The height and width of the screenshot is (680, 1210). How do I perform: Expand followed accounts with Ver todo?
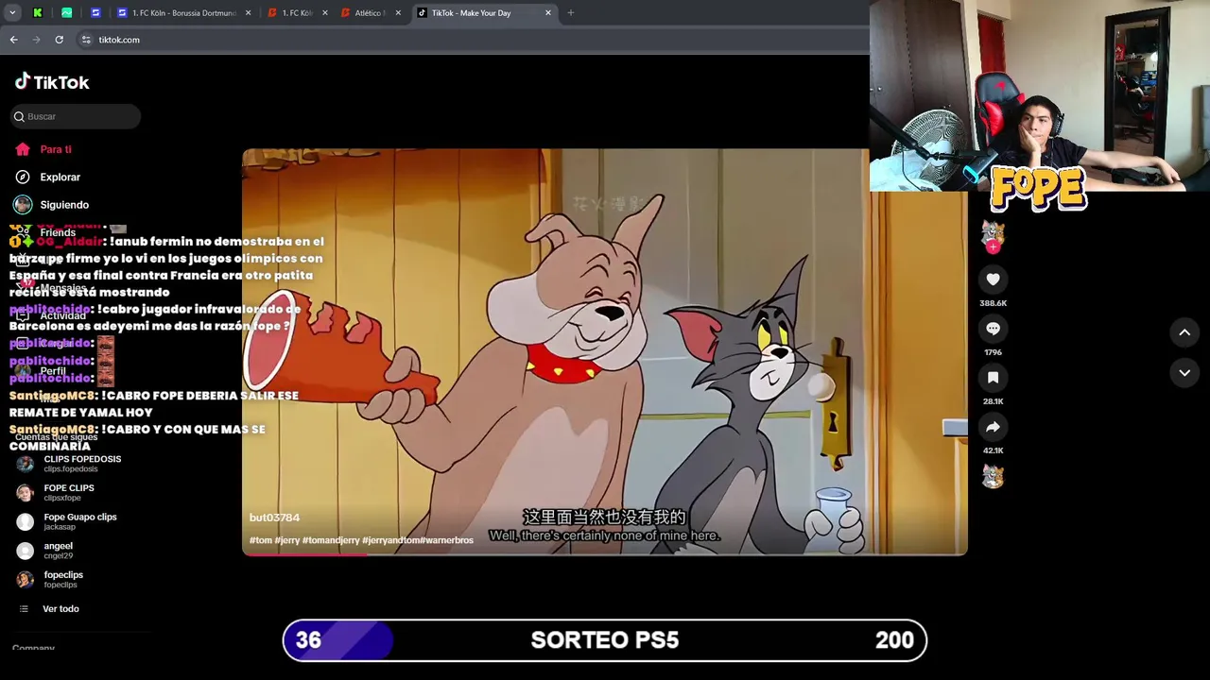point(60,609)
